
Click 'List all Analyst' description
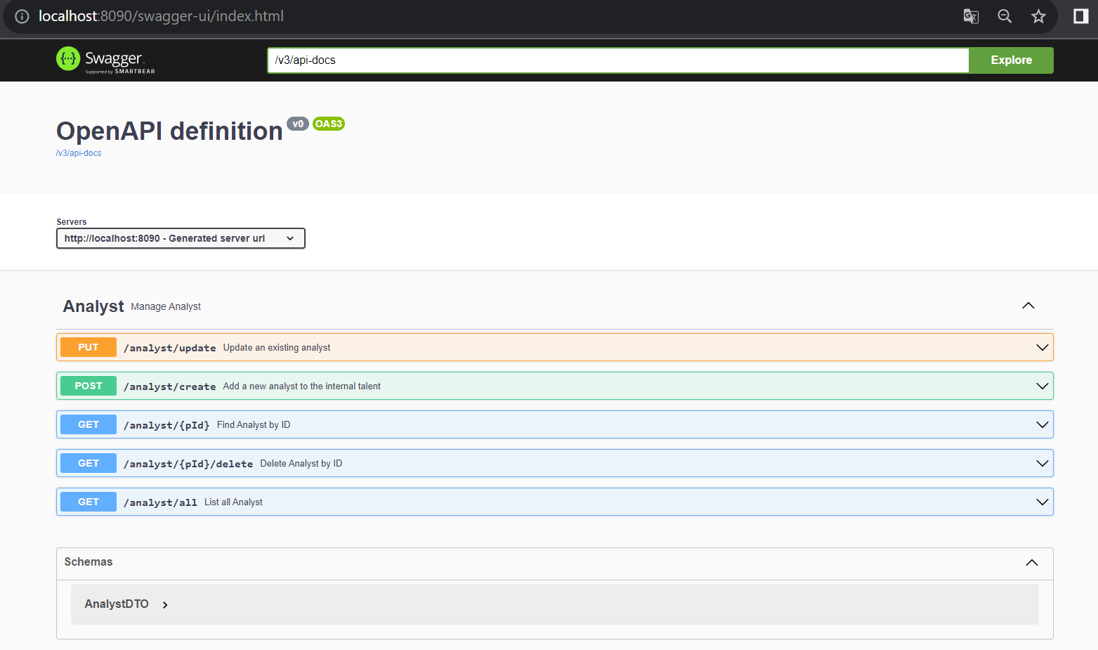click(233, 502)
